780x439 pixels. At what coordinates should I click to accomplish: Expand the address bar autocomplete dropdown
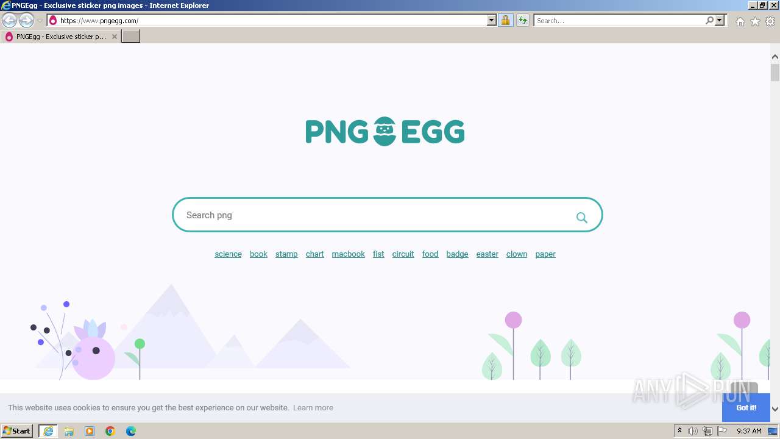pyautogui.click(x=492, y=21)
